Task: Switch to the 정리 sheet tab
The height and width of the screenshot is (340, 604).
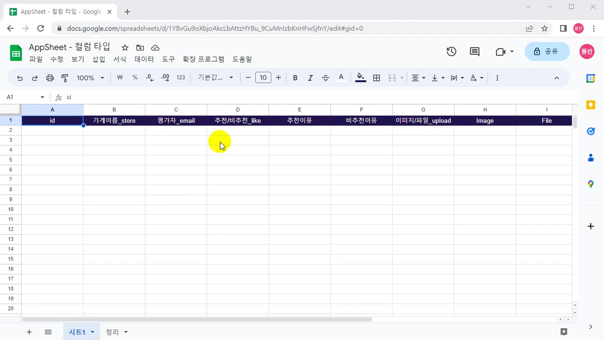Action: point(112,332)
